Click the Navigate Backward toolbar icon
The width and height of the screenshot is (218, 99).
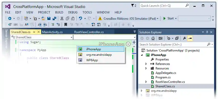tap(10, 18)
